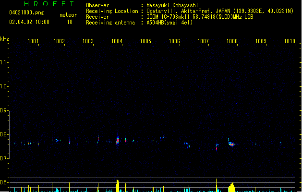Click the 1007 time axis marker

[204, 41]
